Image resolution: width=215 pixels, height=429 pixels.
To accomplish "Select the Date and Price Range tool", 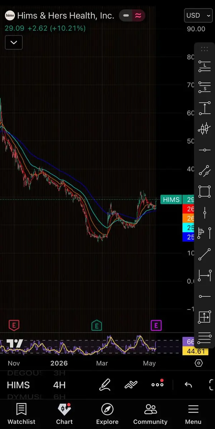I will click(x=205, y=317).
